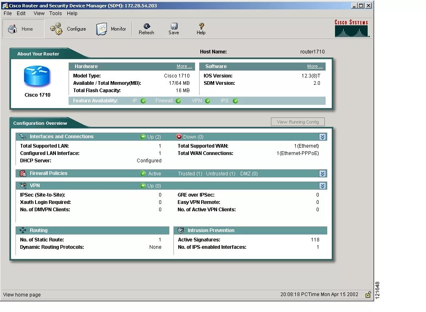Click the IP feature availability check icon
This screenshot has height=312, width=426.
pos(143,101)
